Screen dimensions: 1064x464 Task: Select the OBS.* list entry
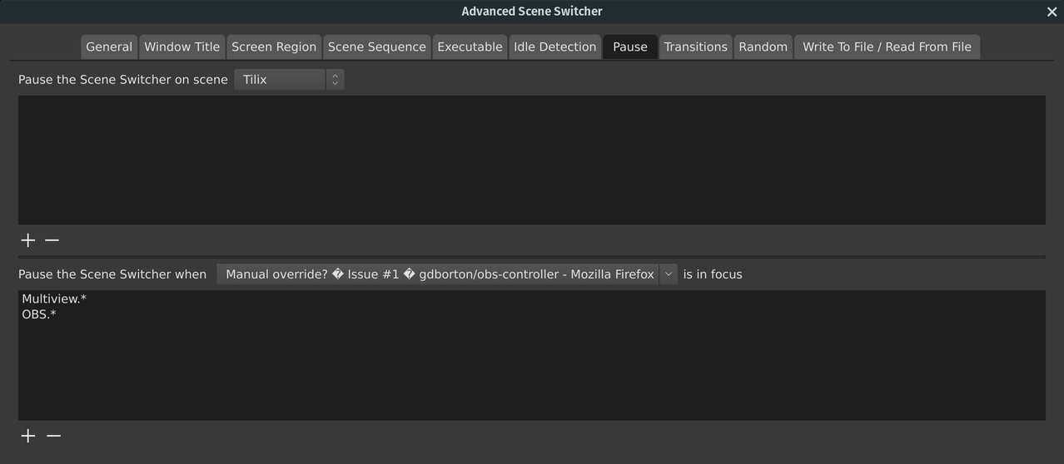point(531,314)
